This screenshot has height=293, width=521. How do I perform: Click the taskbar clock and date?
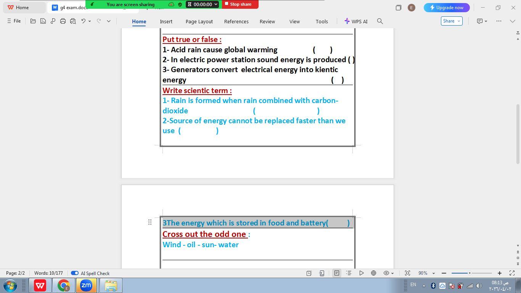point(500,286)
